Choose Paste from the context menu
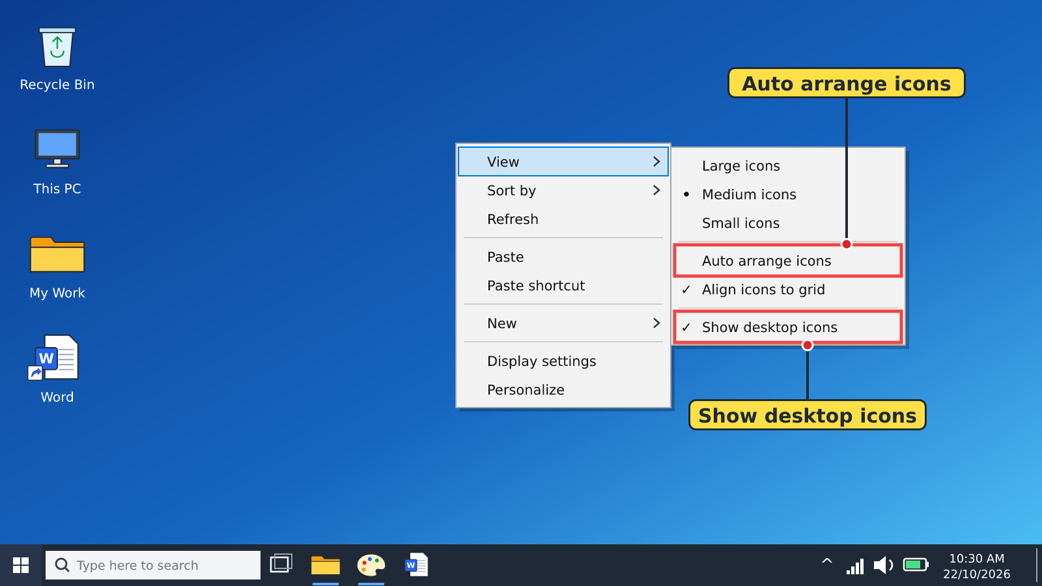Screen dimensions: 1042x586 [x=563, y=257]
